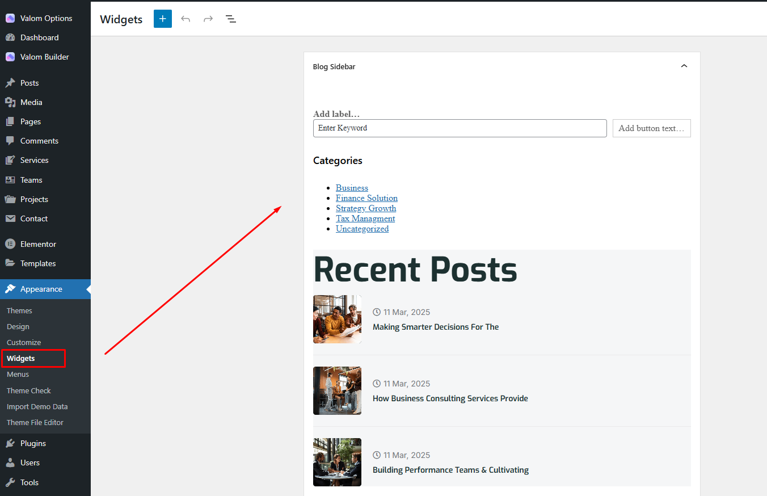Open the Plugins menu item
The width and height of the screenshot is (767, 496).
pyautogui.click(x=33, y=443)
